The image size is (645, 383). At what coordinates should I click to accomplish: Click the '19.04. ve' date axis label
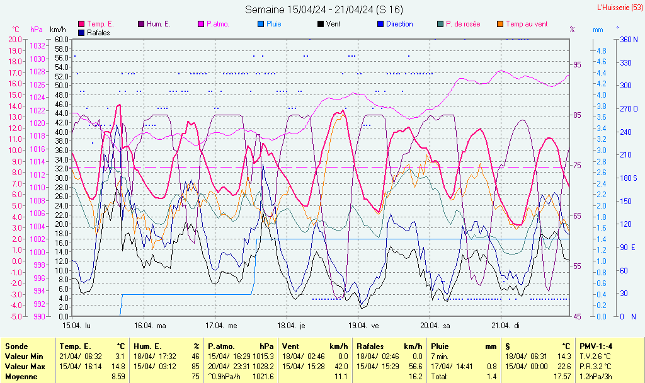[x=363, y=326]
